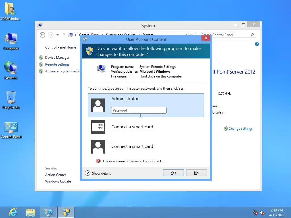Open Control Panel Home link
The height and width of the screenshot is (218, 291).
(x=61, y=47)
